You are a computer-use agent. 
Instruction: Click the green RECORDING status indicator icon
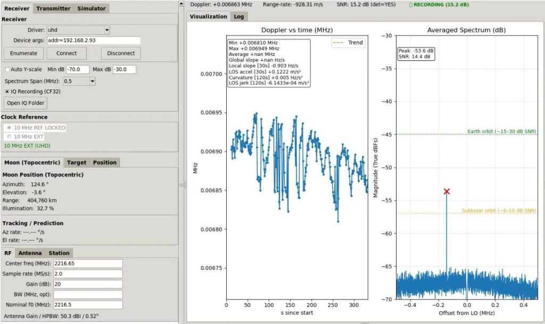(x=411, y=4)
